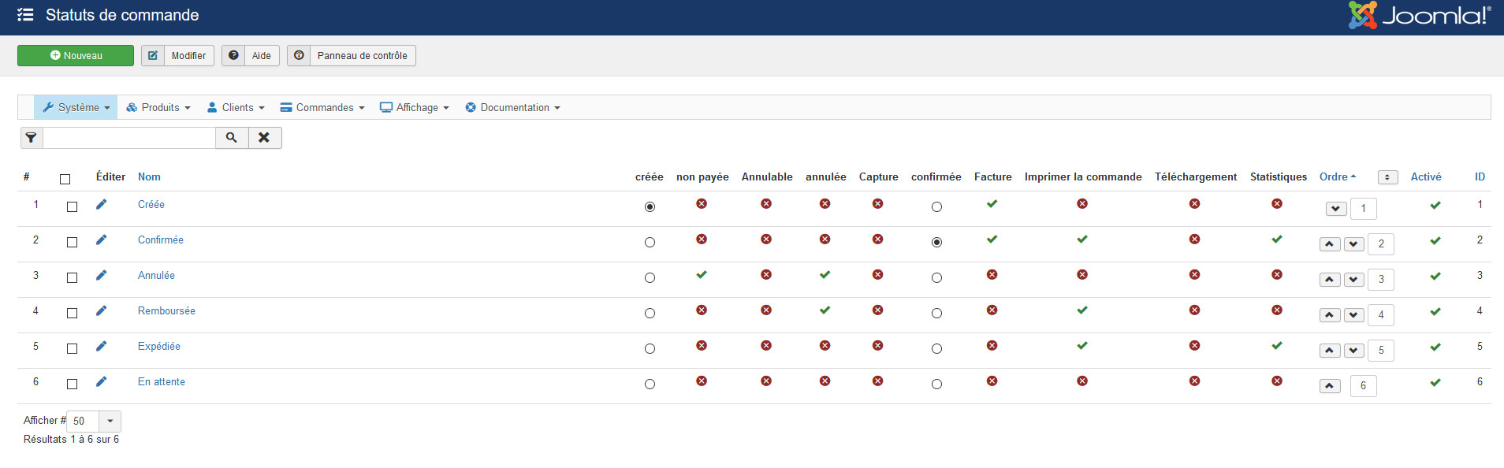Viewport: 1504px width, 468px height.
Task: Click the green Nouveau button
Action: [x=76, y=56]
